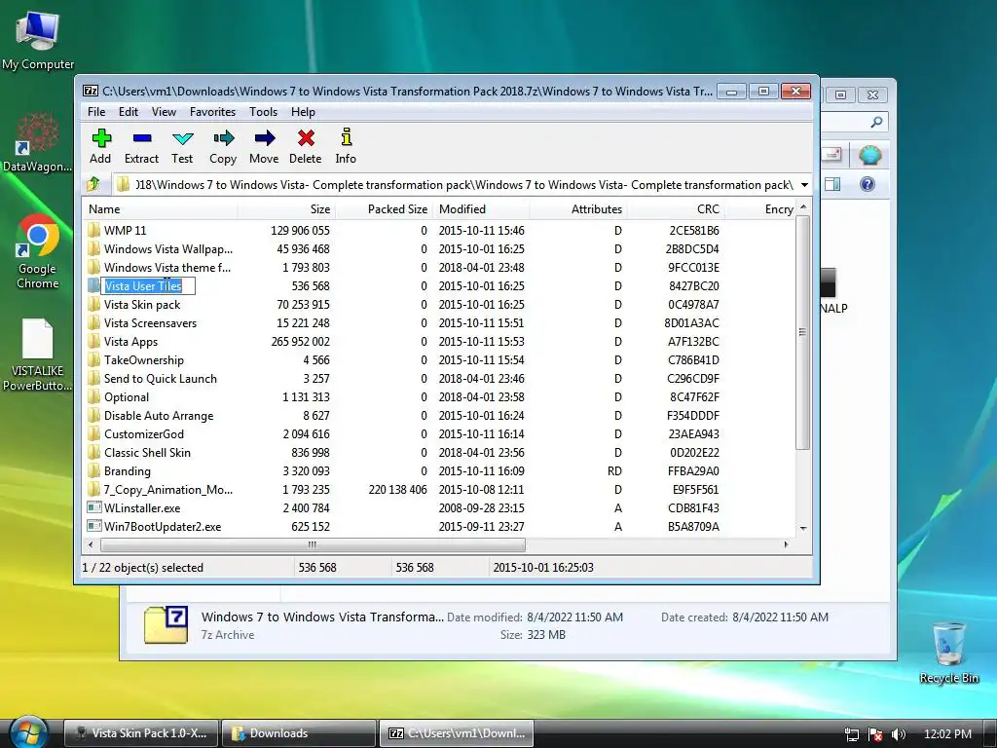Click the volume tray icon
Screen dimensions: 997x748
pyautogui.click(x=899, y=734)
